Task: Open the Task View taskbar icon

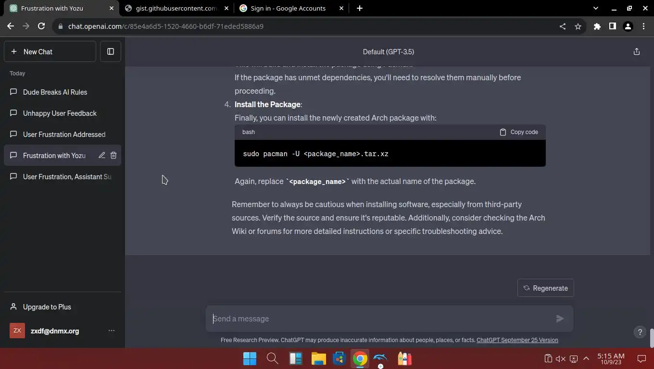Action: coord(295,359)
